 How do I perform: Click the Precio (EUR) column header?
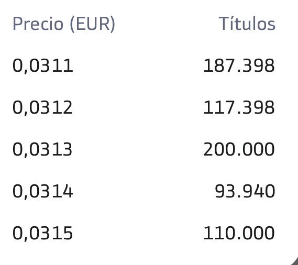[64, 24]
